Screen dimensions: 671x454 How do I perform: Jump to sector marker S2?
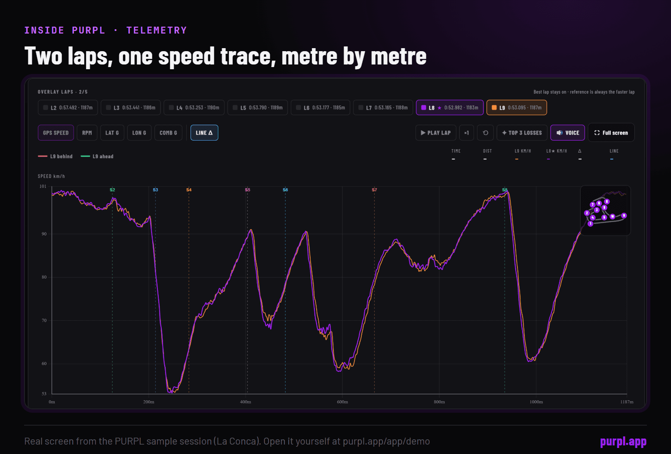112,190
